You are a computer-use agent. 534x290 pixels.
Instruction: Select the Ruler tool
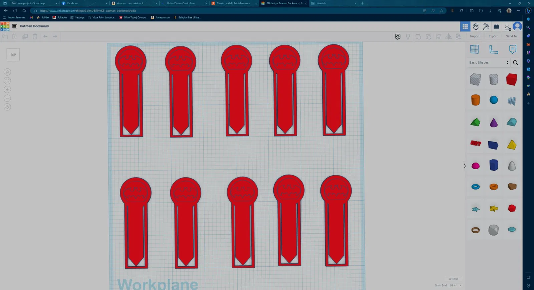[x=493, y=49]
